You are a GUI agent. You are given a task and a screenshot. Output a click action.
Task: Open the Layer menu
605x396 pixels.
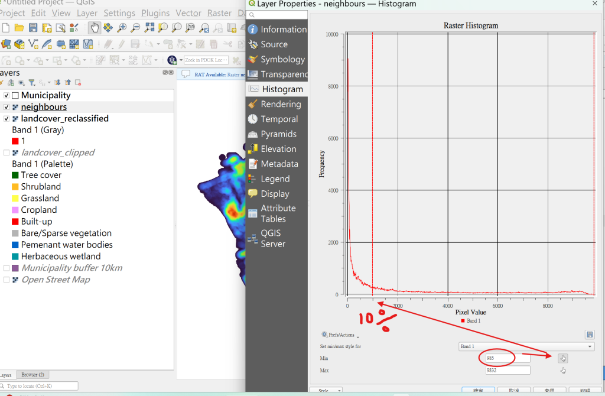87,13
